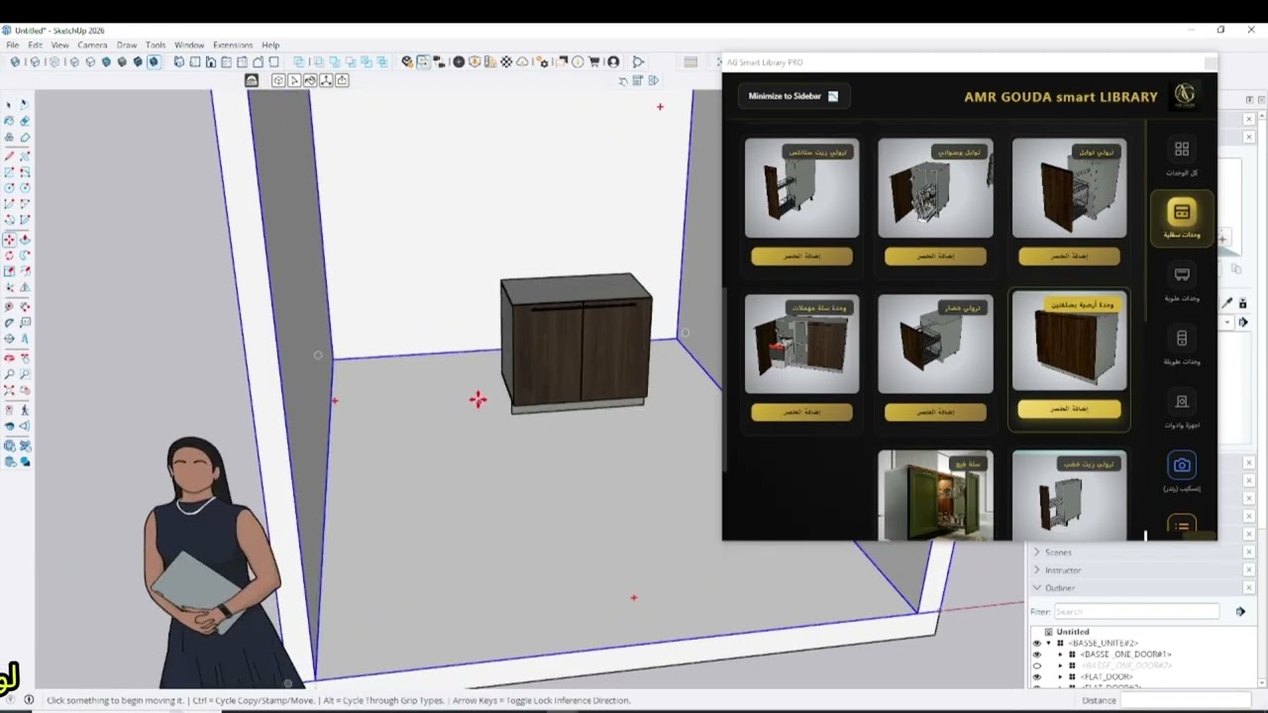
Task: Close the Instructor panel with X
Action: point(1247,570)
